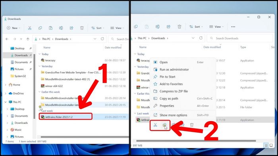Click the Share icon in left window toolbar
This screenshot has height=156, width=278.
tap(71, 28)
